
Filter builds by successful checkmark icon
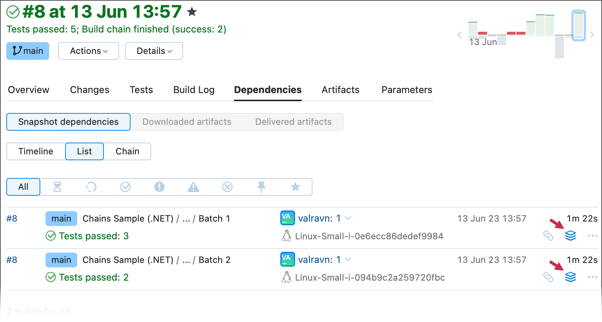pyautogui.click(x=125, y=187)
